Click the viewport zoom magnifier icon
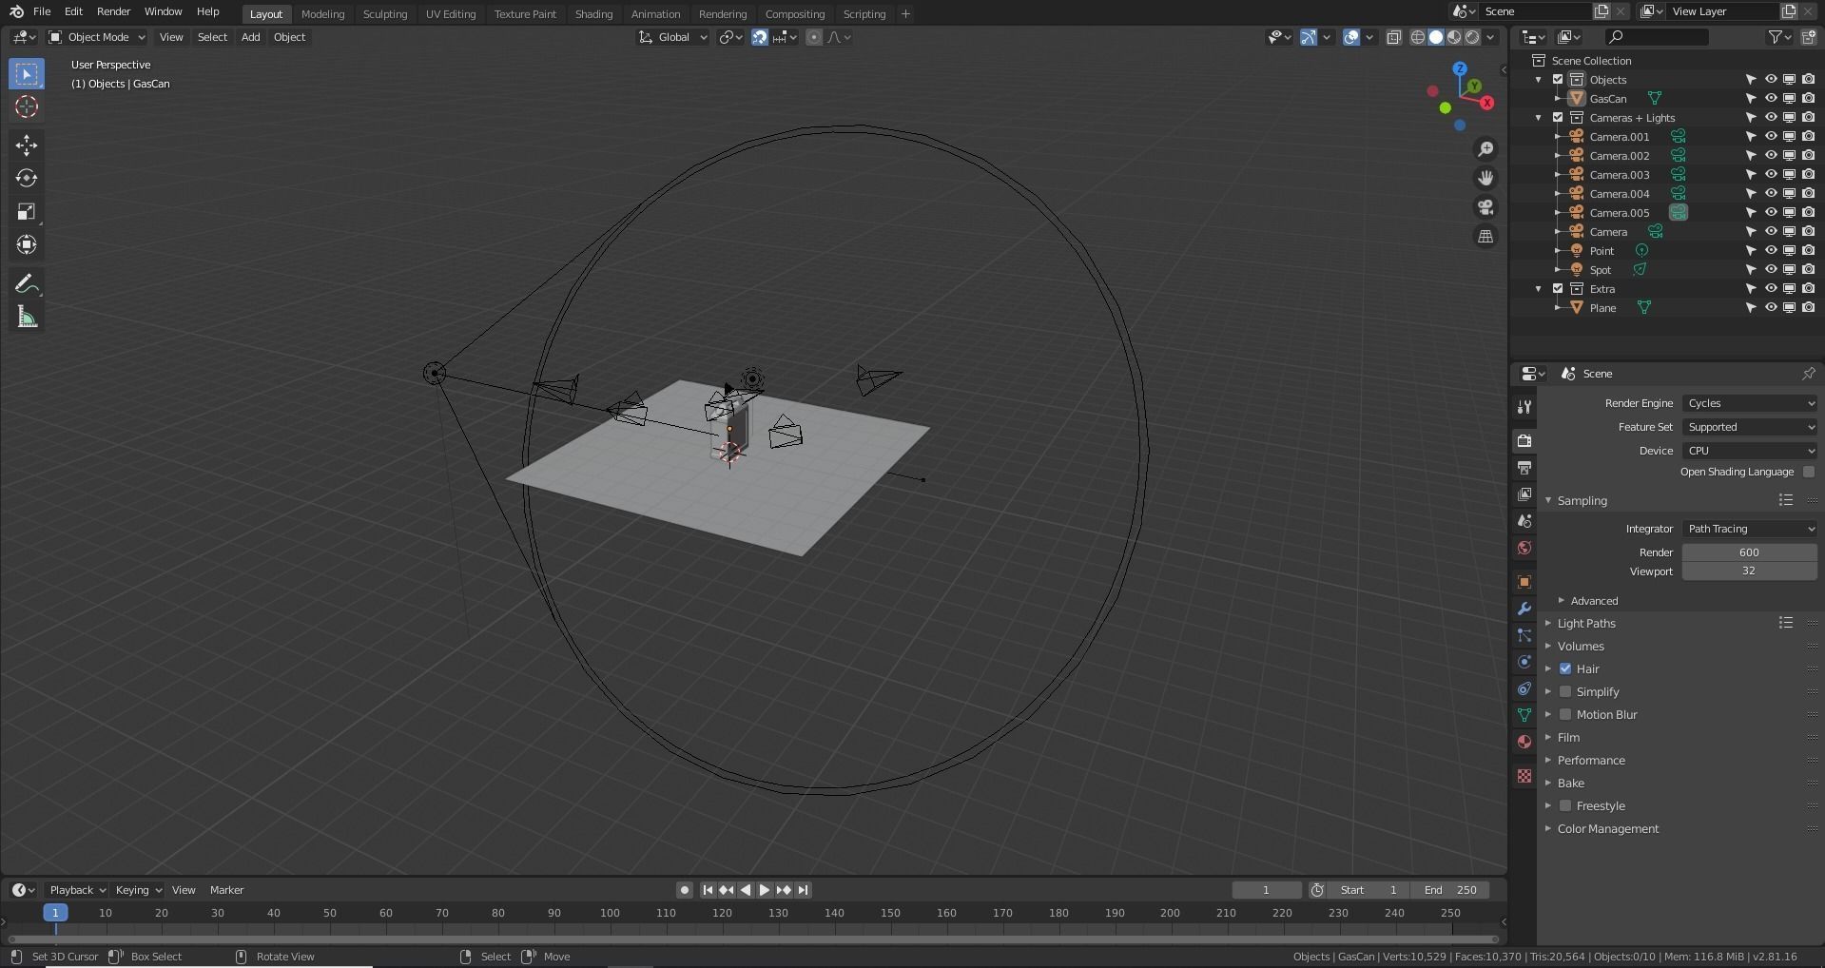 tap(1485, 149)
